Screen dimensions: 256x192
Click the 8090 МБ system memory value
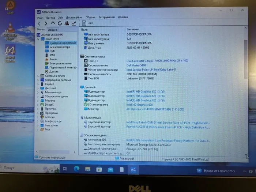click(x=142, y=74)
